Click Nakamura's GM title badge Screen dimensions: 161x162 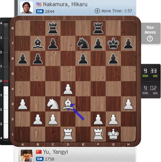pos(40,11)
